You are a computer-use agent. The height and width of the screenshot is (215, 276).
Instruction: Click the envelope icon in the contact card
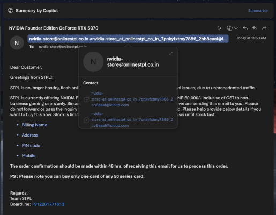tap(87, 99)
